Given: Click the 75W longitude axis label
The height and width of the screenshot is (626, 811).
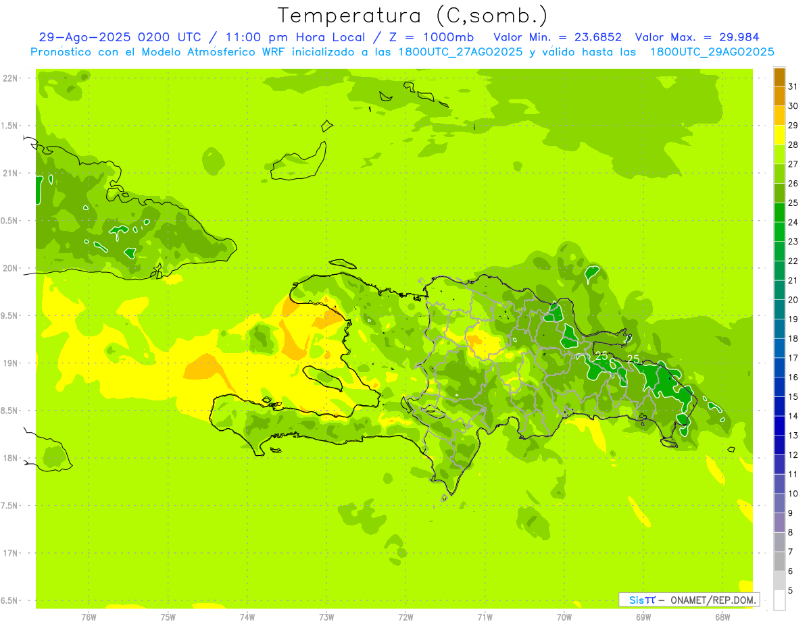Looking at the screenshot, I should (x=168, y=617).
